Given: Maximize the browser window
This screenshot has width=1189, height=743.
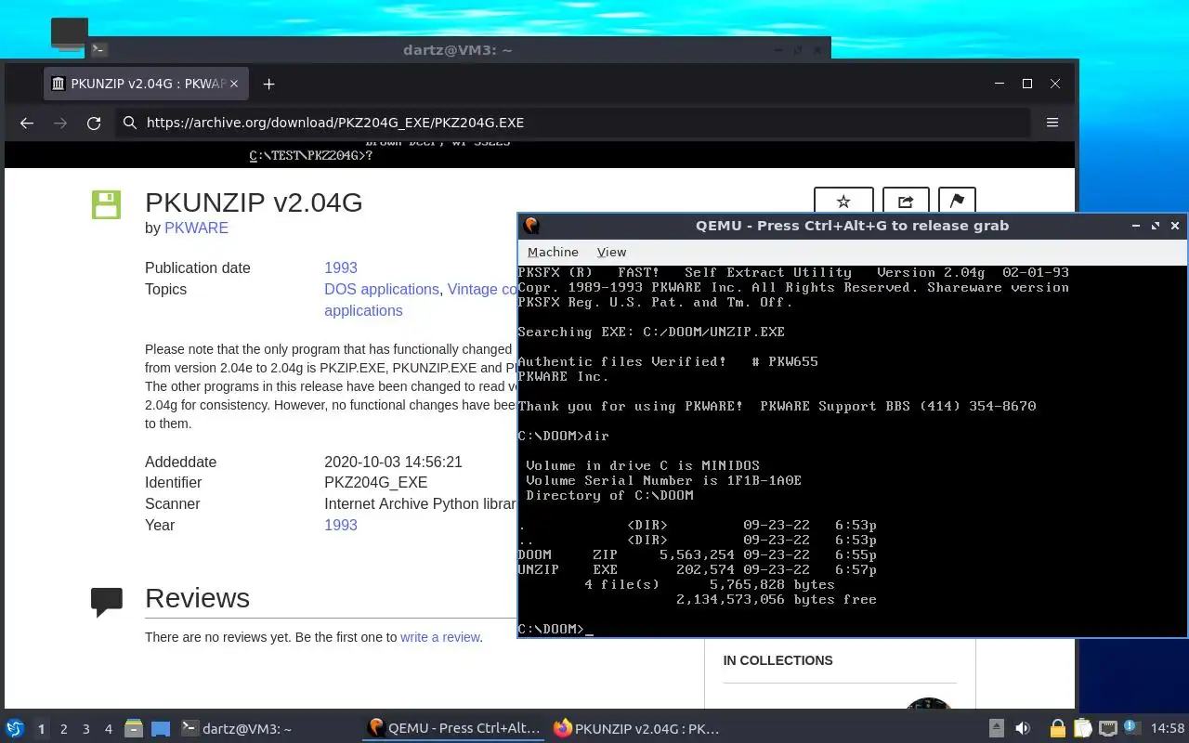Looking at the screenshot, I should click(x=1027, y=84).
